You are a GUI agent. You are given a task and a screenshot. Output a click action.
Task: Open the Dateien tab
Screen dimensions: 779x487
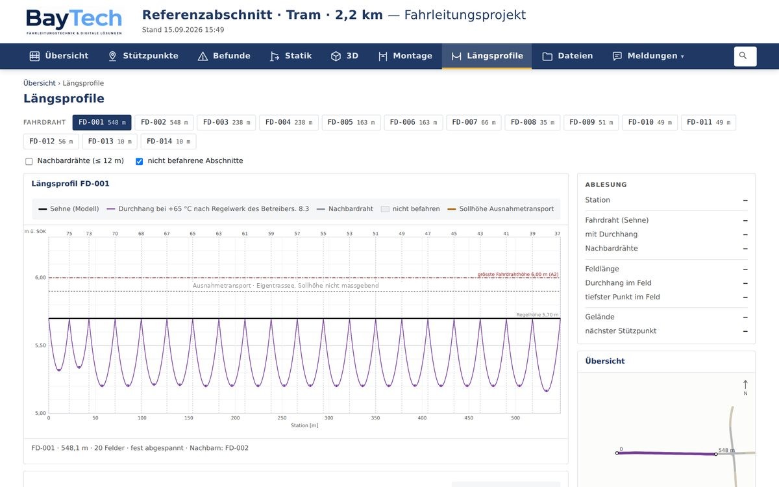tap(567, 56)
